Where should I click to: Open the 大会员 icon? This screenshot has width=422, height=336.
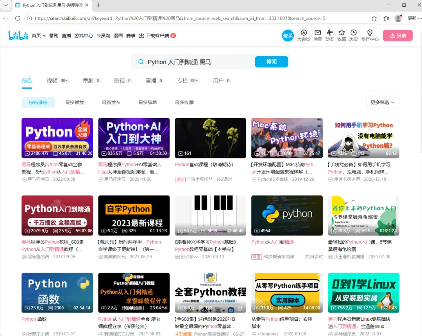(x=304, y=35)
